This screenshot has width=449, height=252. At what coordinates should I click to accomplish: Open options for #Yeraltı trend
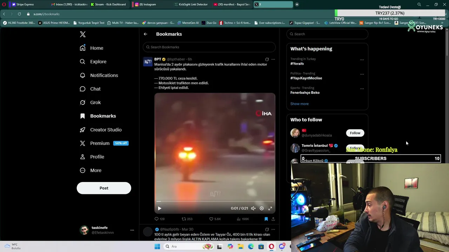coord(362,60)
